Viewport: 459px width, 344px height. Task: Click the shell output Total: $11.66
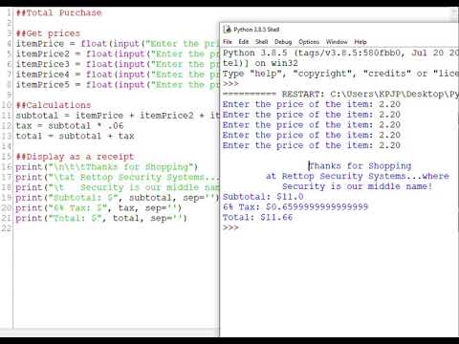257,217
